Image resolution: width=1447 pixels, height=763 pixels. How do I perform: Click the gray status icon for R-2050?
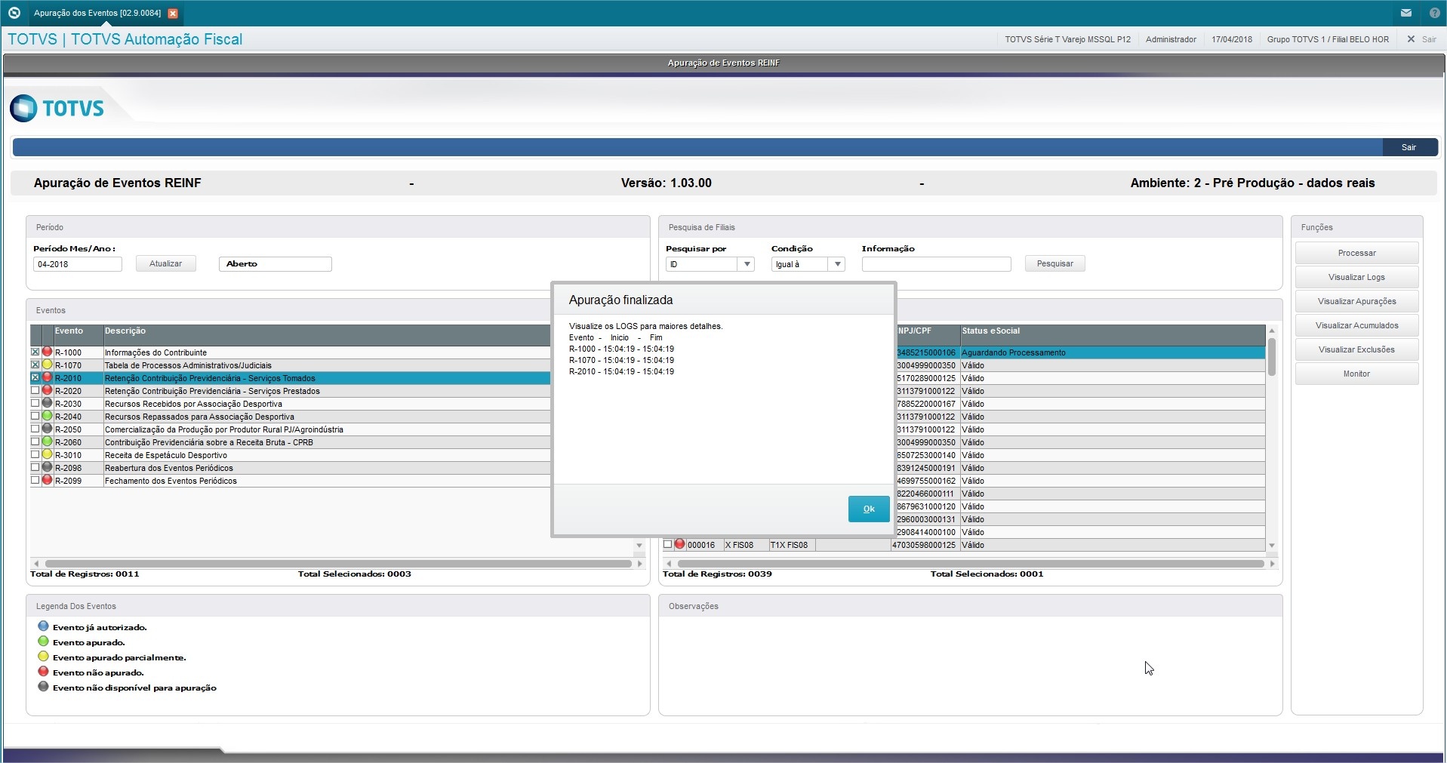pos(48,429)
